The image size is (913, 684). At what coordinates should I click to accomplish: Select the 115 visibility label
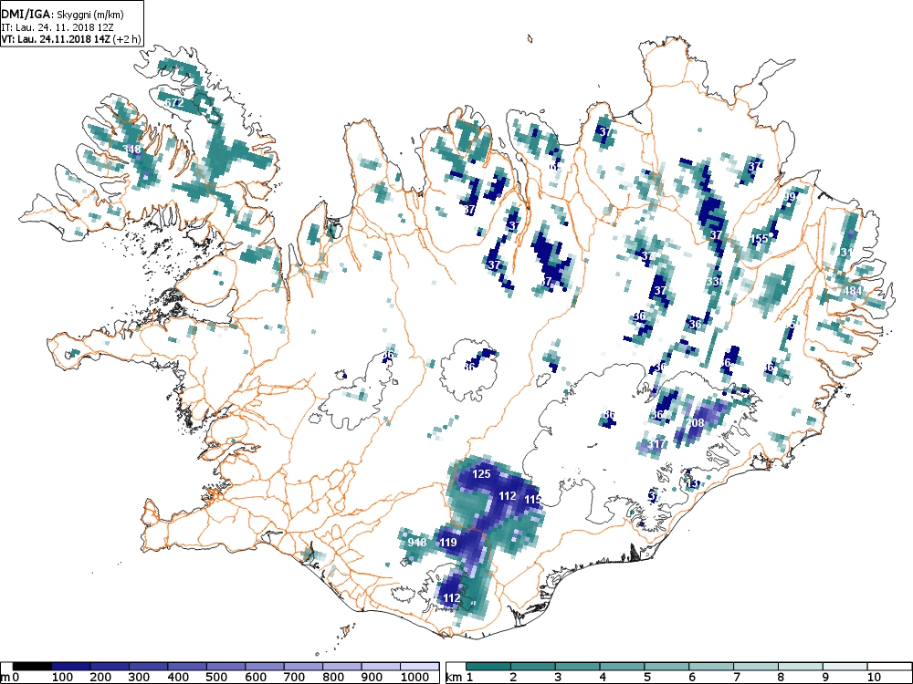(x=533, y=500)
